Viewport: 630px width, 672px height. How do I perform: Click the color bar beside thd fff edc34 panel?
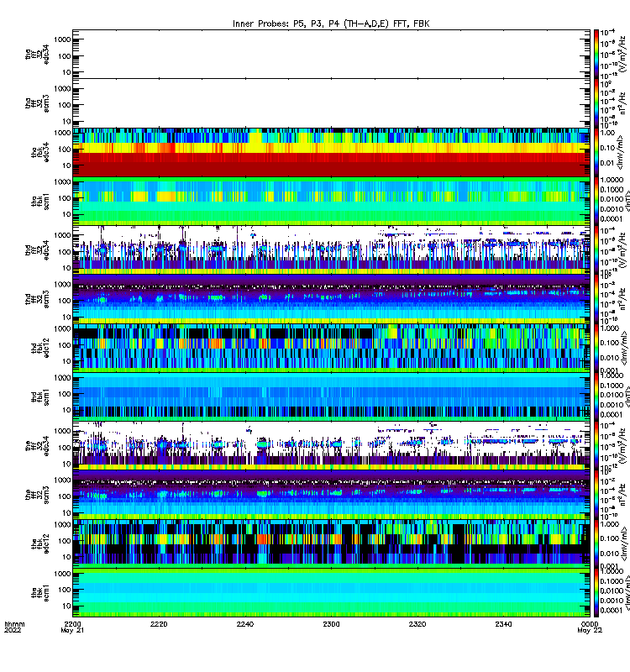[x=596, y=249]
